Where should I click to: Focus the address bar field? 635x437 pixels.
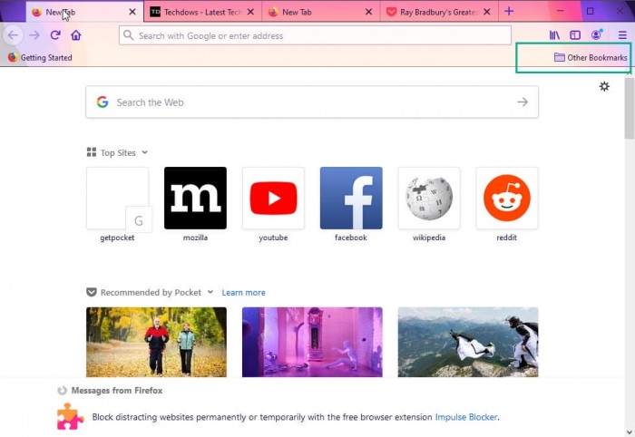coord(315,35)
